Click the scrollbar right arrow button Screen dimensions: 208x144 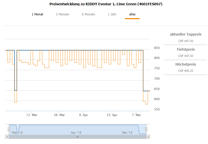(x=148, y=137)
